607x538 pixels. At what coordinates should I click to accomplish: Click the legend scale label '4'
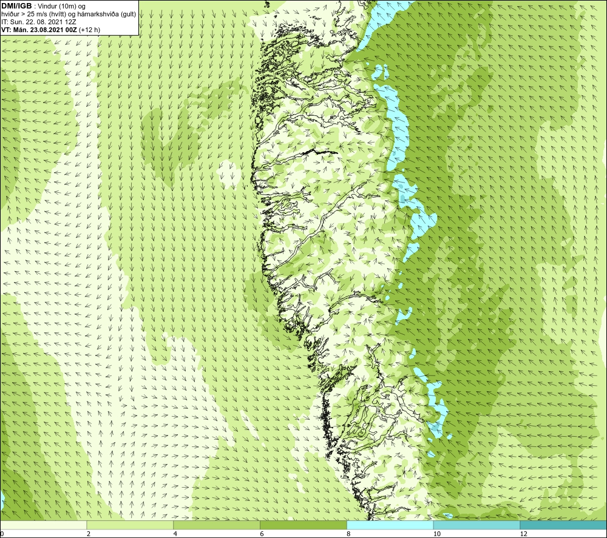[x=175, y=534]
